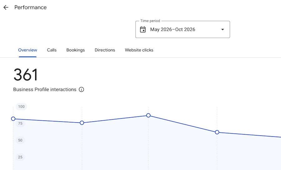Screen dimensions: 281x170
Task: Click the 75 axis label
Action: coord(20,123)
